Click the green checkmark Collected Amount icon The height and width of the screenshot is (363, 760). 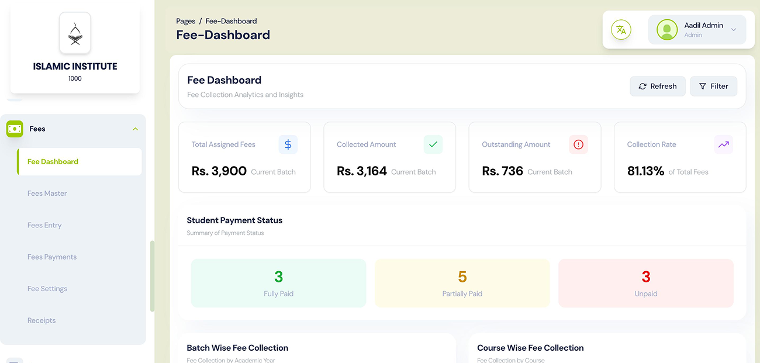(433, 144)
